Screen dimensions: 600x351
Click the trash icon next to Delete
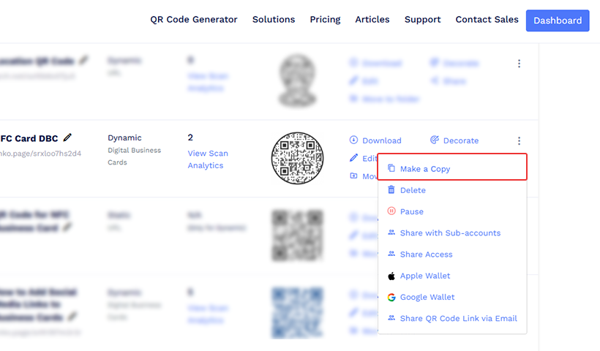[391, 189]
